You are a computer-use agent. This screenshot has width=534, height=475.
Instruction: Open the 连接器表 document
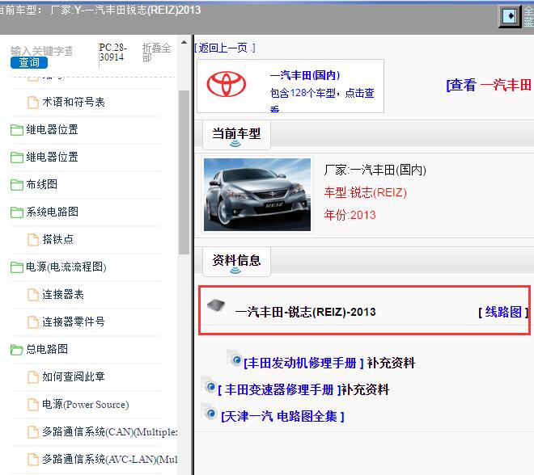click(63, 295)
